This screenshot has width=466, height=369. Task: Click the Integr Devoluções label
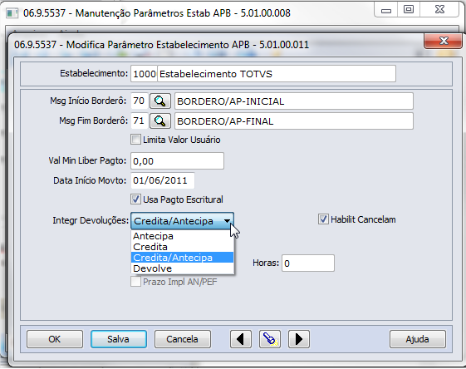pos(91,220)
